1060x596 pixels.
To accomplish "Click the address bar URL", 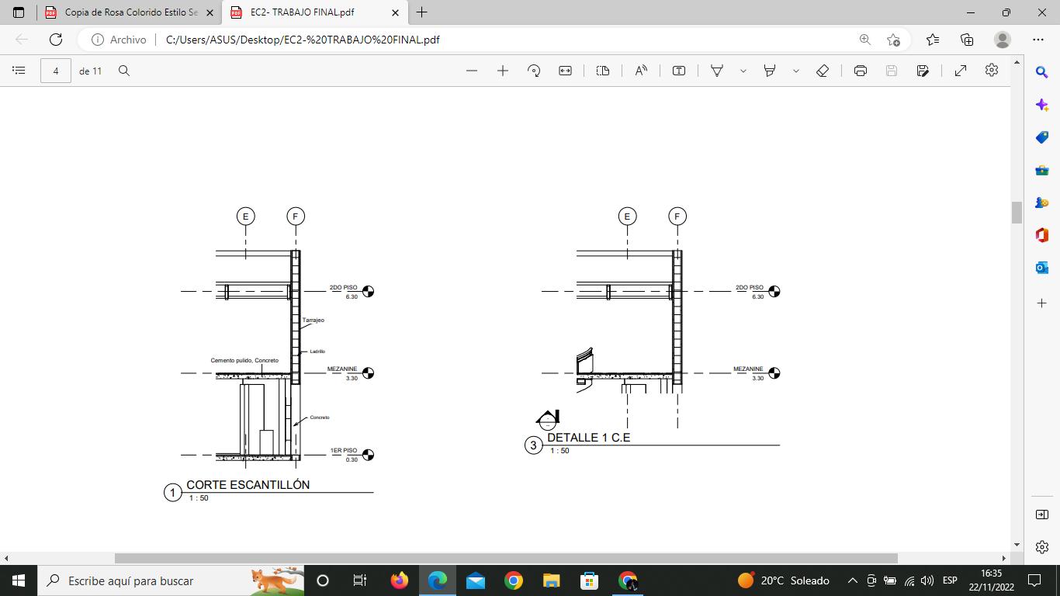I will pyautogui.click(x=303, y=40).
